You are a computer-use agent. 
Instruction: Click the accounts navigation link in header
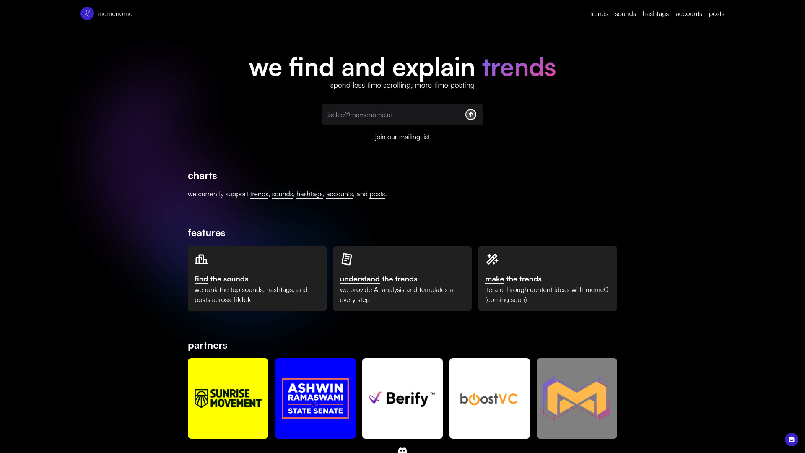pos(688,13)
